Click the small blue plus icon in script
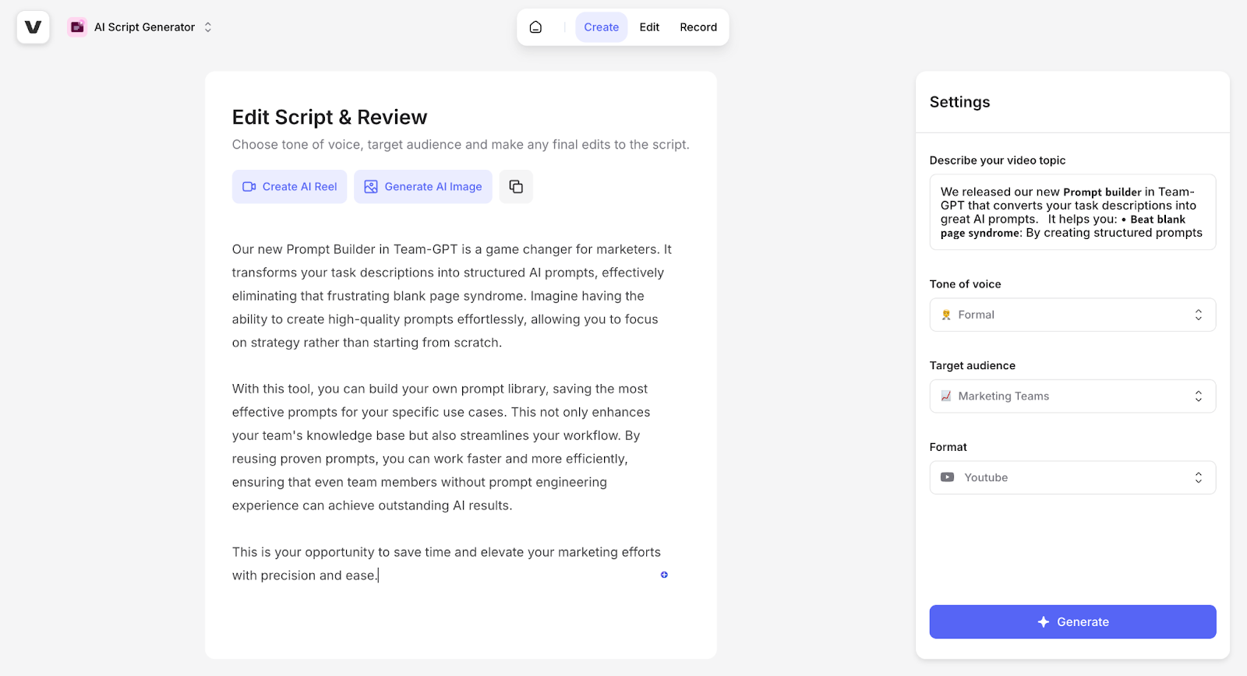 click(664, 575)
